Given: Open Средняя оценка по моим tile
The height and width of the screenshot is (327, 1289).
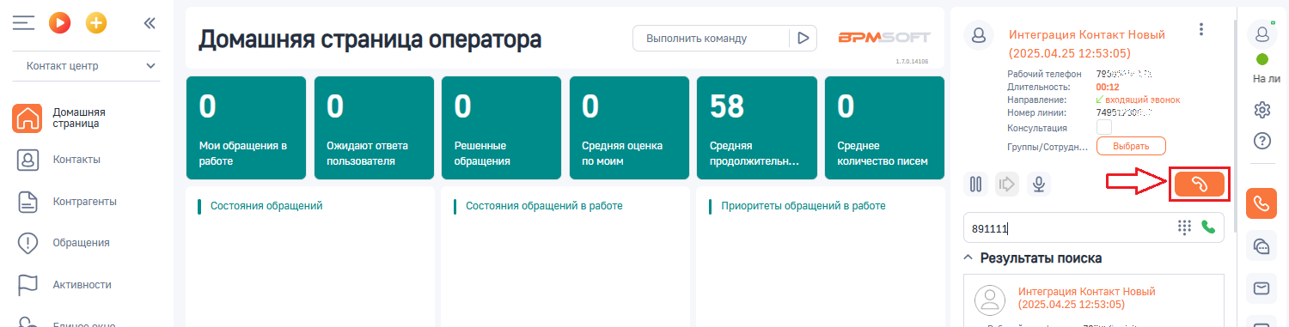Looking at the screenshot, I should [629, 128].
